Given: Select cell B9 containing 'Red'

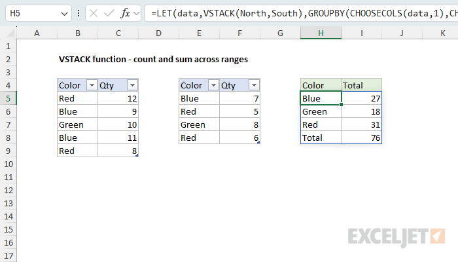Looking at the screenshot, I should 77,151.
